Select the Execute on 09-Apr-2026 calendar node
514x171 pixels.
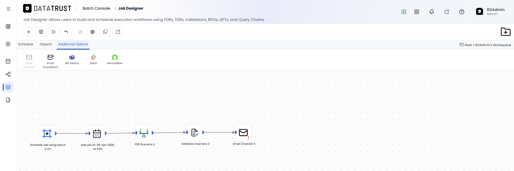(97, 133)
